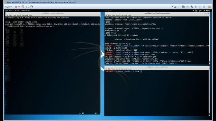Pause the virtual machine with the pause icon
Screen dimensions: 216x121
16,7
